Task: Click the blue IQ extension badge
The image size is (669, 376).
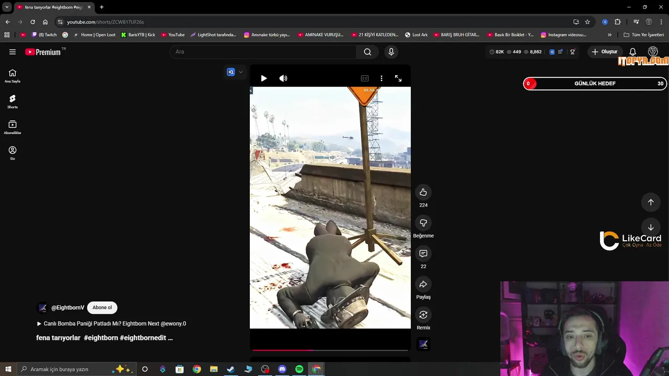Action: pos(231,72)
